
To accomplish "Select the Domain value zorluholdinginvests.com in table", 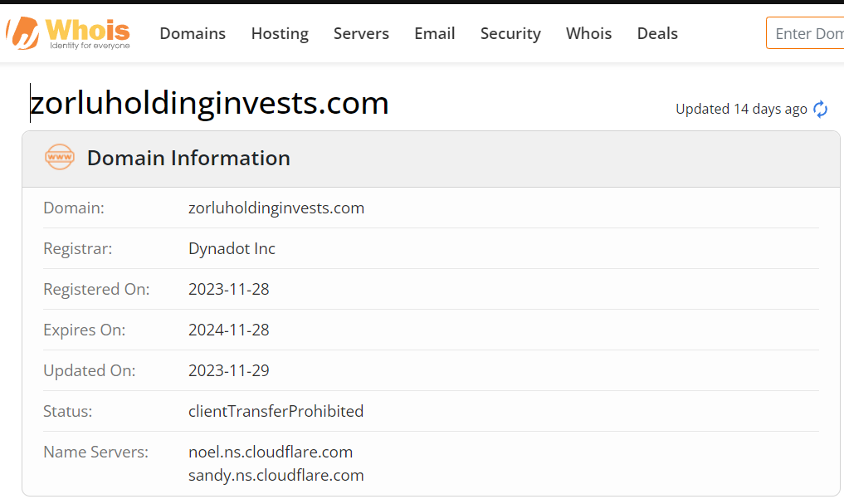I will [276, 208].
